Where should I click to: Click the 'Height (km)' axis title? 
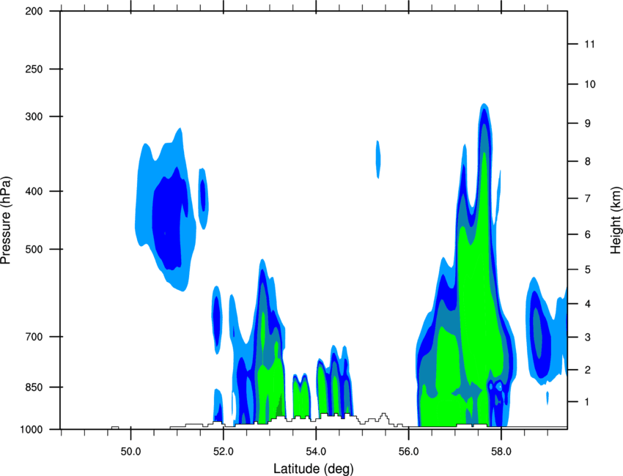coord(616,220)
